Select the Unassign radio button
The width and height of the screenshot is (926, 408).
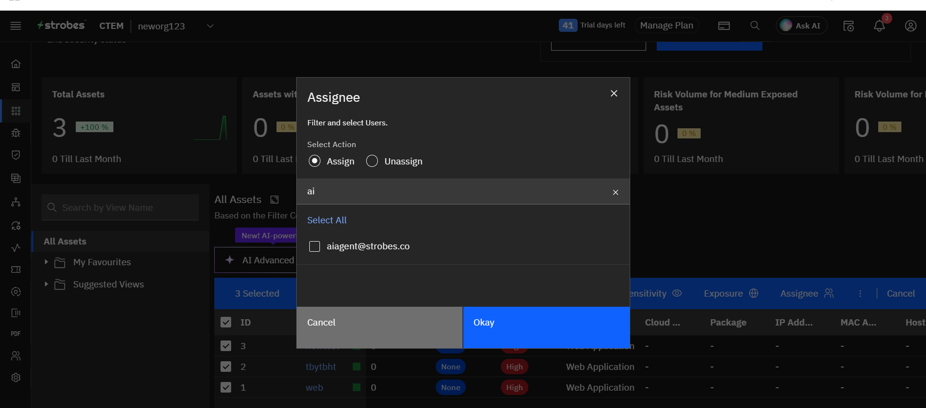pyautogui.click(x=372, y=161)
